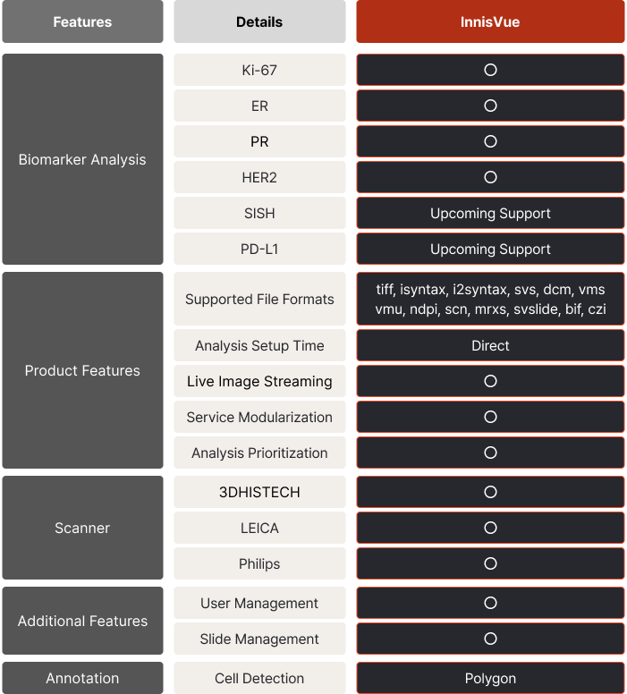Image resolution: width=627 pixels, height=694 pixels.
Task: Click the red InnisVue header
Action: [490, 21]
